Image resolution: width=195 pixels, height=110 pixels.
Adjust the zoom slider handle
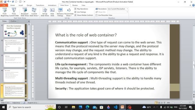[x=181, y=103]
